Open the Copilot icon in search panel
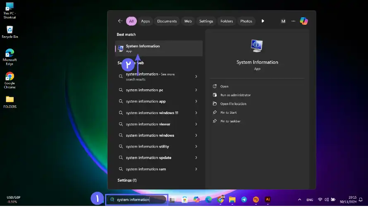Viewport: 368px width, 208px height. pos(304,21)
